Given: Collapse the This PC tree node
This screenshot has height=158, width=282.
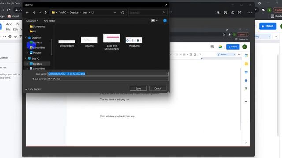Looking at the screenshot, I should [x=26, y=59].
